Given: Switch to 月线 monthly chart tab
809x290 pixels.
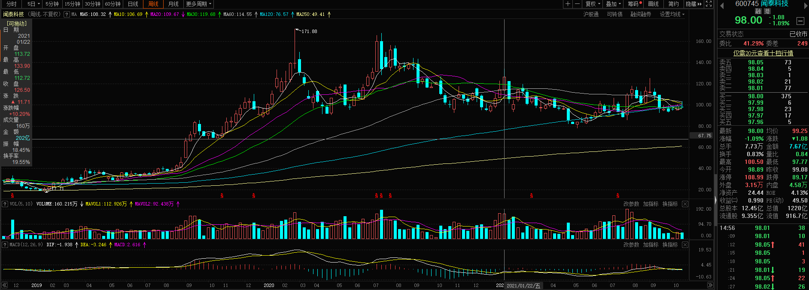Looking at the screenshot, I should pyautogui.click(x=173, y=4).
